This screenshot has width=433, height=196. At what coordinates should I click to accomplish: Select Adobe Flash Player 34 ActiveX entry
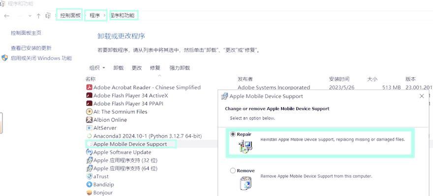(x=130, y=96)
